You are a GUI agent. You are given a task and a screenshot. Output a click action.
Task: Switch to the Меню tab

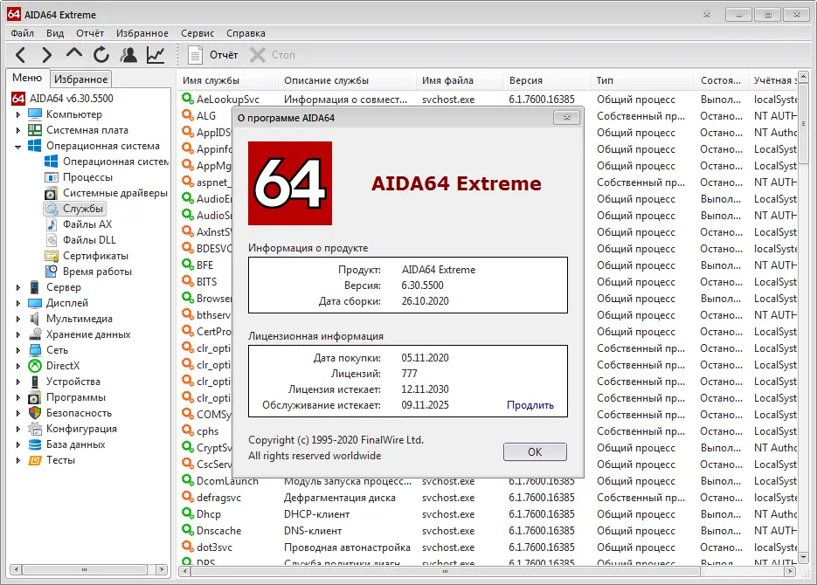pos(27,78)
